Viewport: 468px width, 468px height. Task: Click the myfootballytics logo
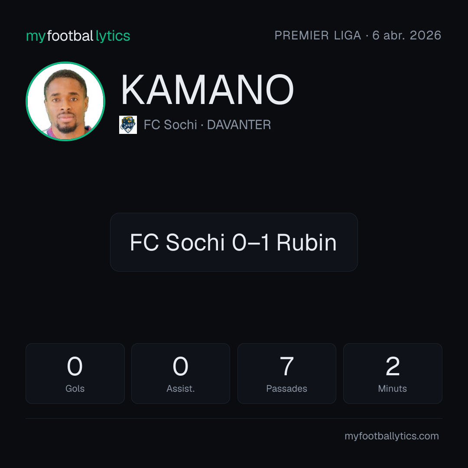pyautogui.click(x=78, y=36)
